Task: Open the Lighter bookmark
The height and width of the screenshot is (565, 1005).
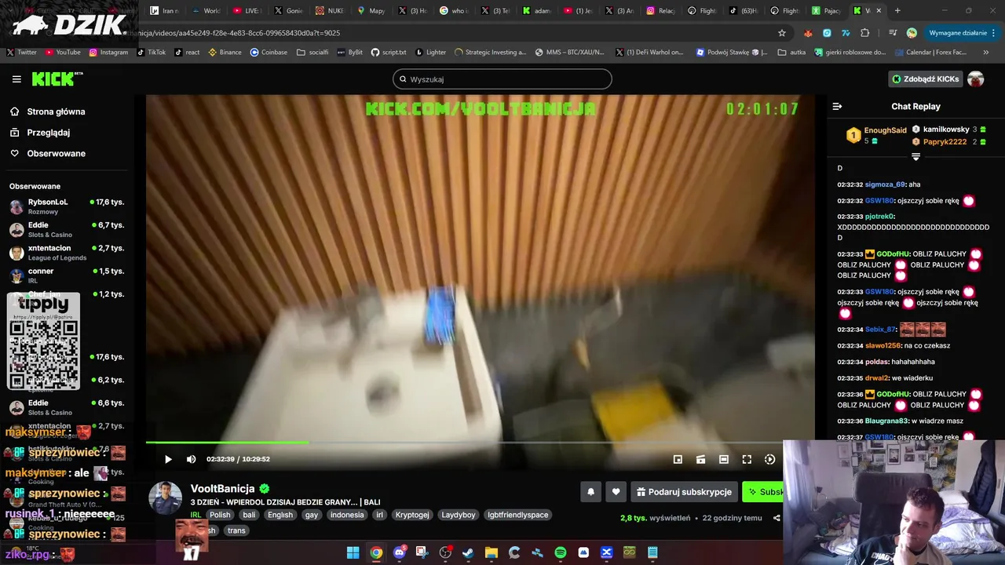Action: 430,53
